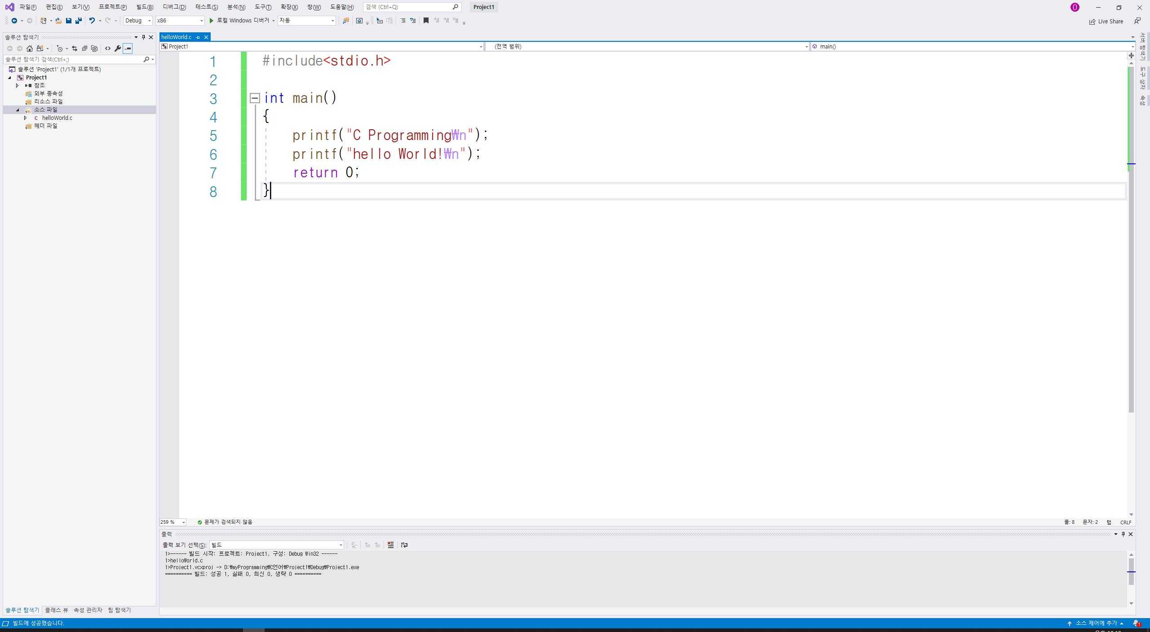Toggle the bookmark flag in the toolbar

(426, 21)
